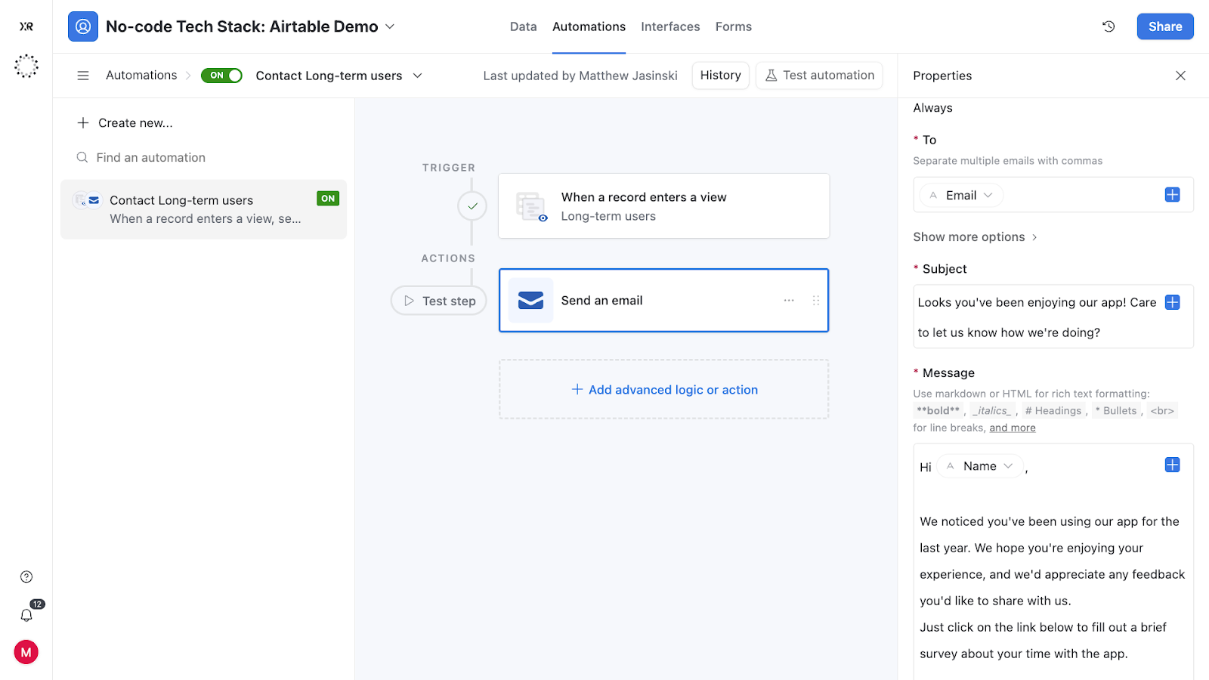Click the Test step button

point(439,301)
